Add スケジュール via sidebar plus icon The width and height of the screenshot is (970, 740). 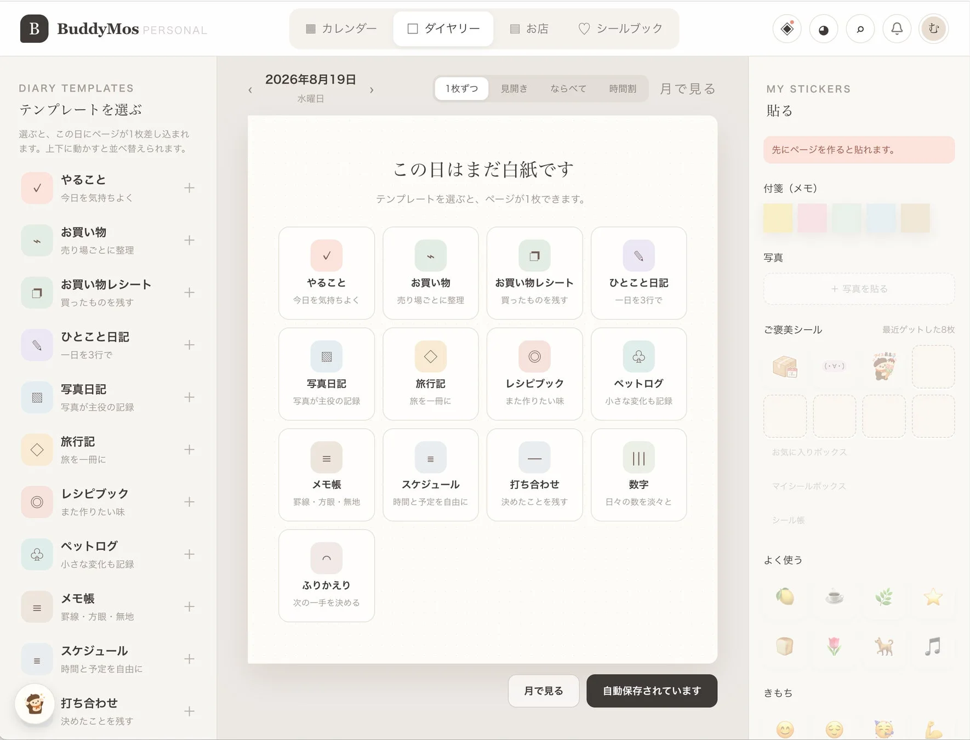pos(189,659)
